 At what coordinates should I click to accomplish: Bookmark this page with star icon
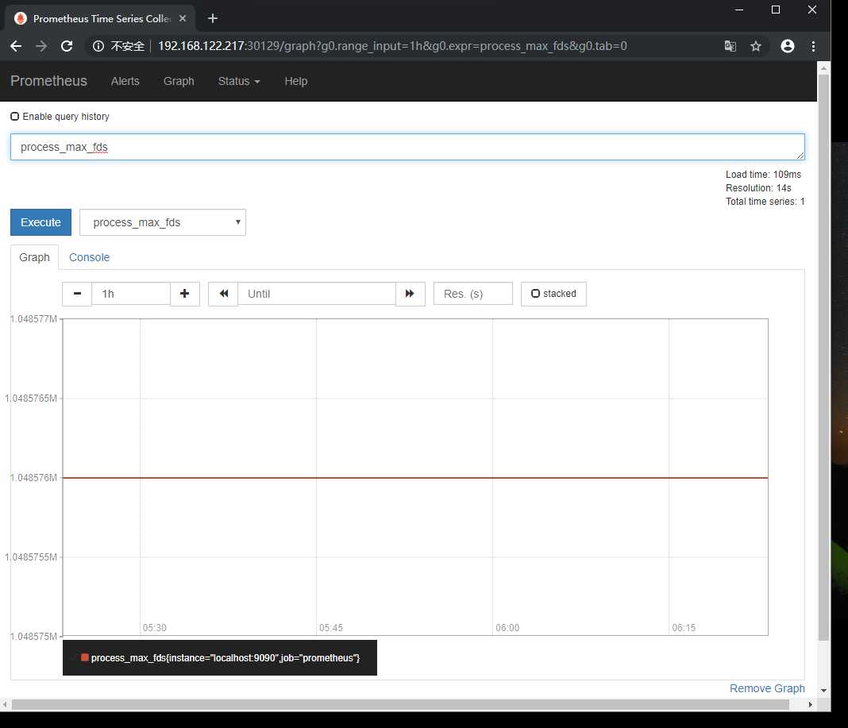tap(756, 46)
